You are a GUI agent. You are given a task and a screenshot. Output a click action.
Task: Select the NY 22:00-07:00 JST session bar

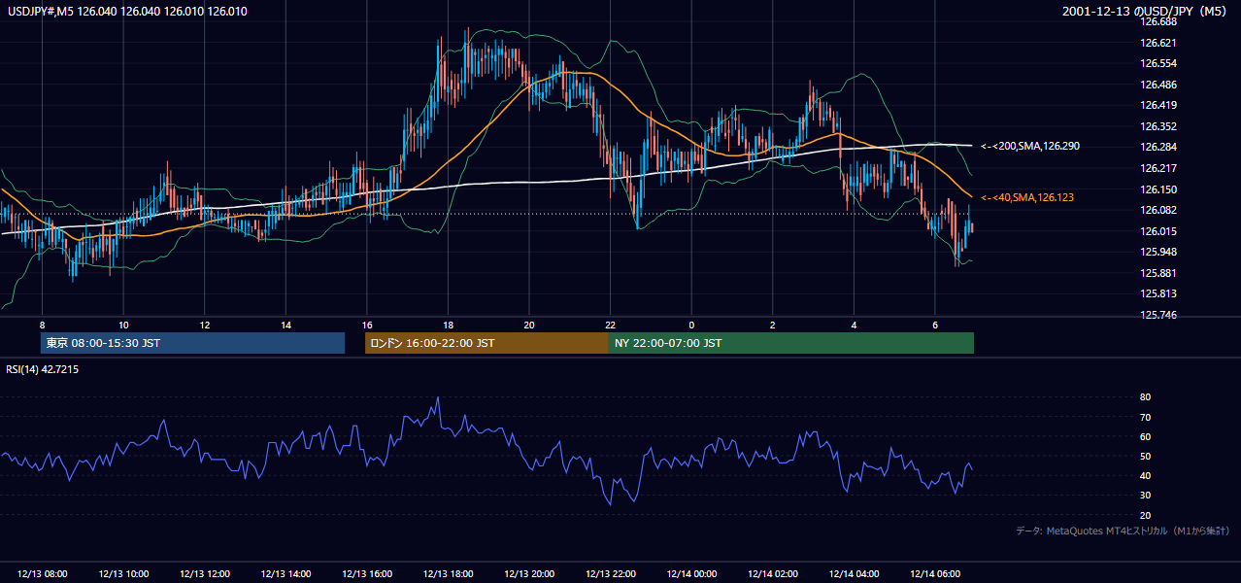tap(791, 343)
